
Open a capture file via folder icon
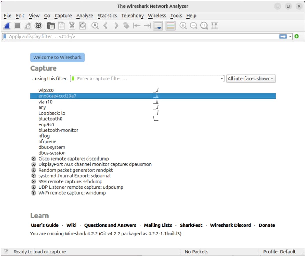(51, 26)
